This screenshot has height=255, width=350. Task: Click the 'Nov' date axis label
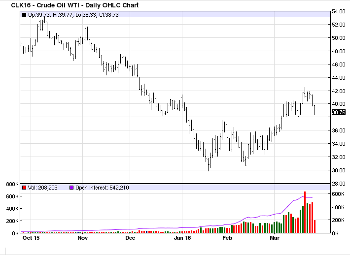pos(83,238)
